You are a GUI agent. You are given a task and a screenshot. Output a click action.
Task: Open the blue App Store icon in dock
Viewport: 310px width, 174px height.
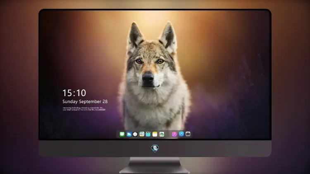click(x=181, y=134)
